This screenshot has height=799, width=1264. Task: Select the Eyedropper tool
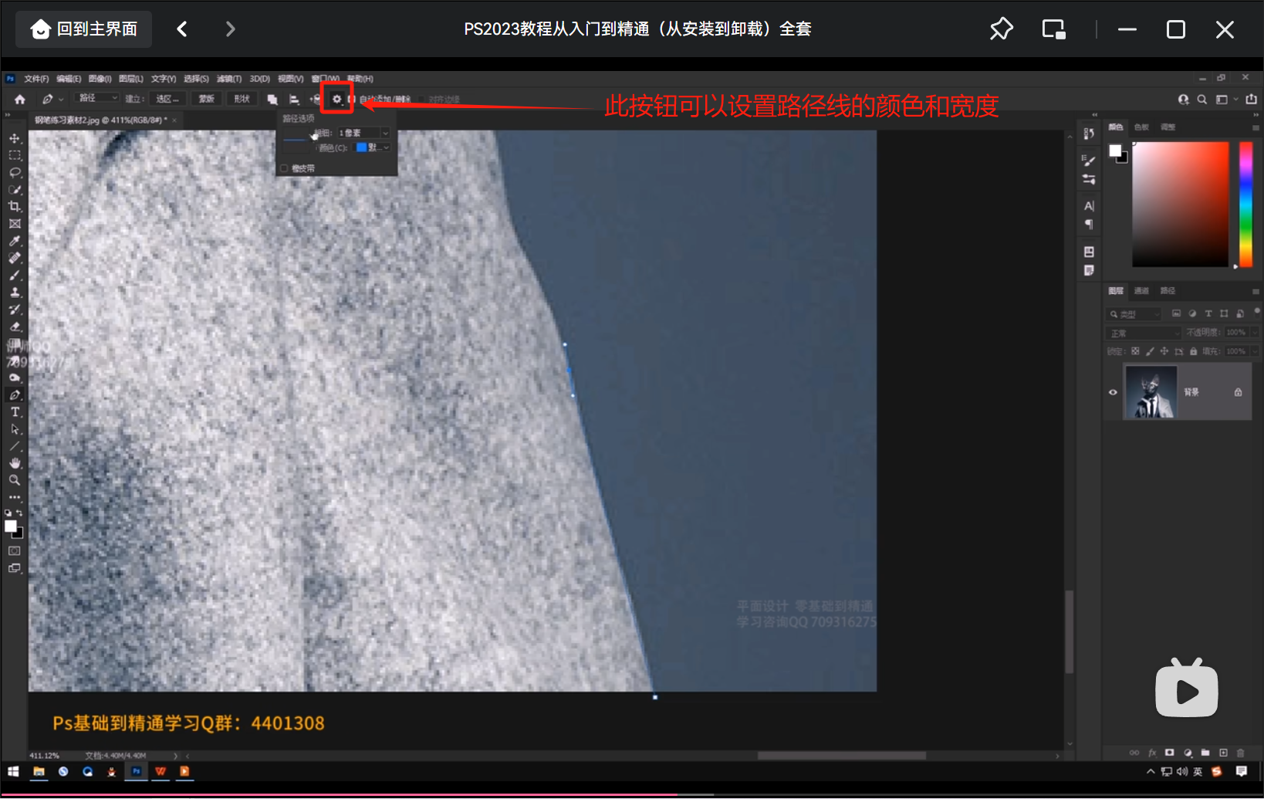coord(15,241)
